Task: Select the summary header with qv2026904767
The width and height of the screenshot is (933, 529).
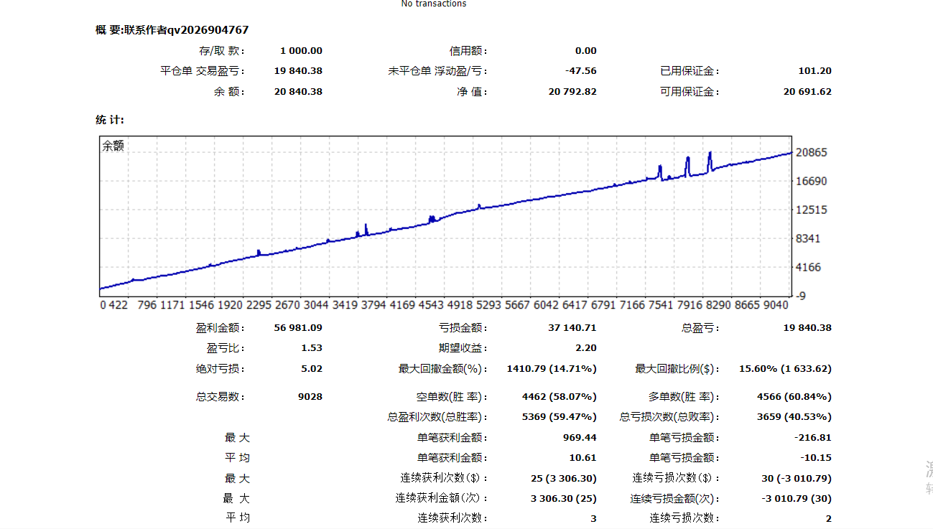Action: point(172,29)
